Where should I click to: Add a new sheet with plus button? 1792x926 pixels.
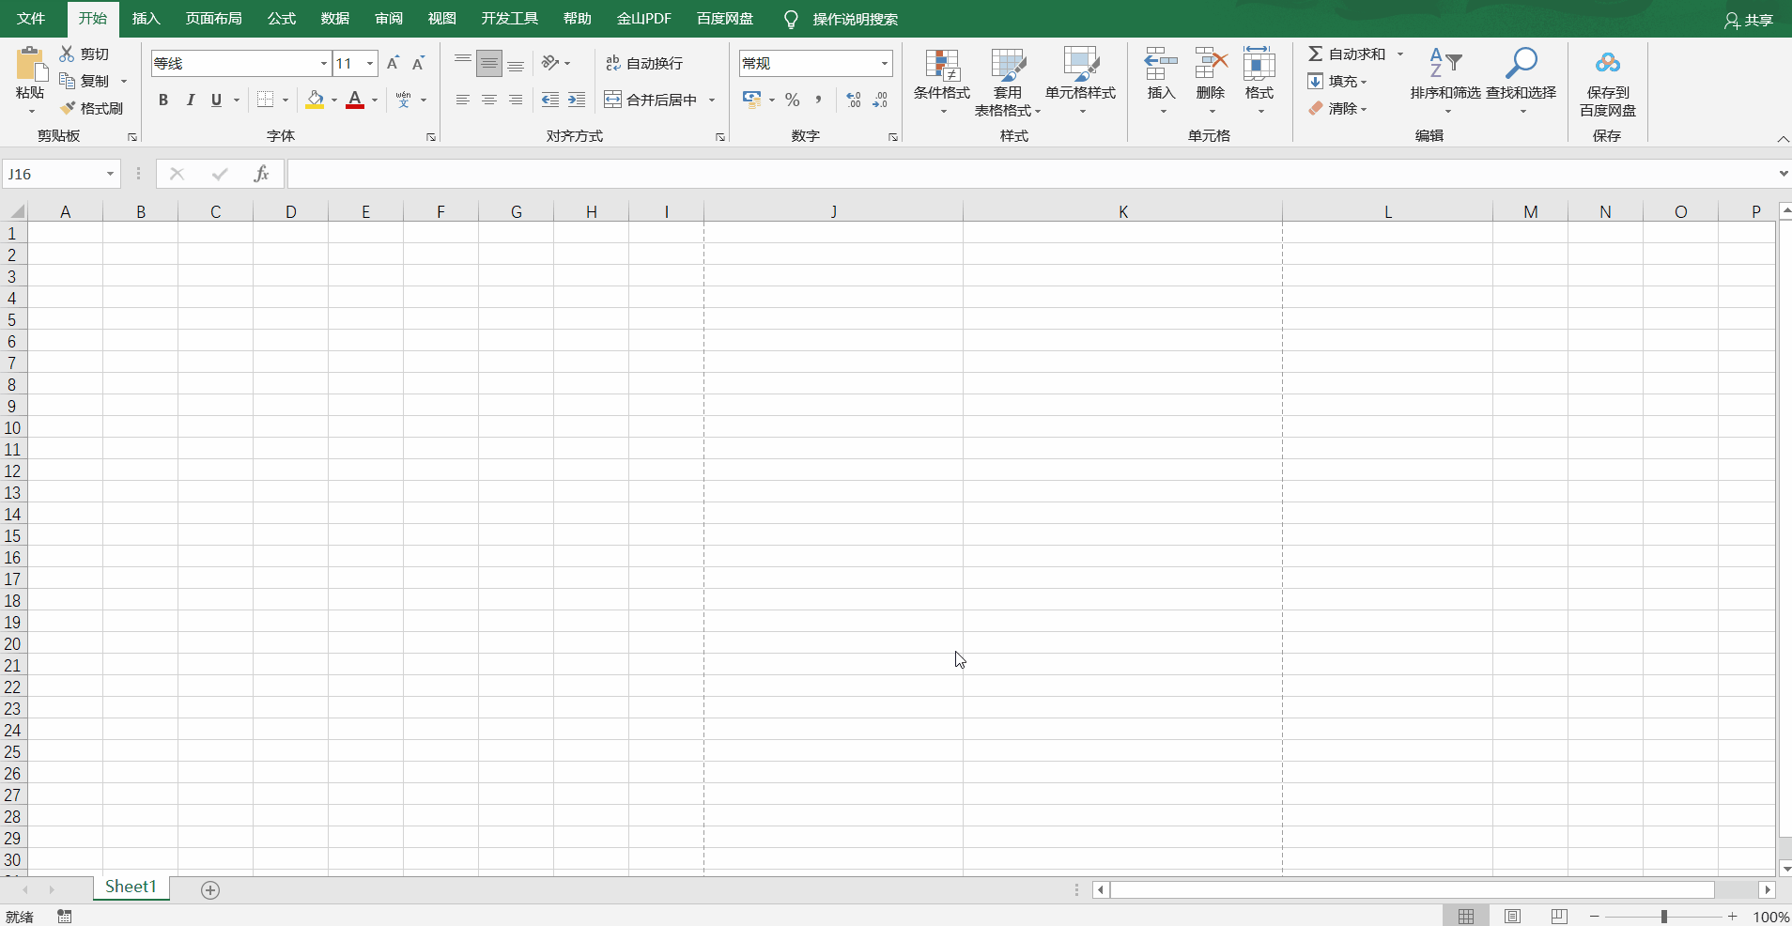pos(210,889)
